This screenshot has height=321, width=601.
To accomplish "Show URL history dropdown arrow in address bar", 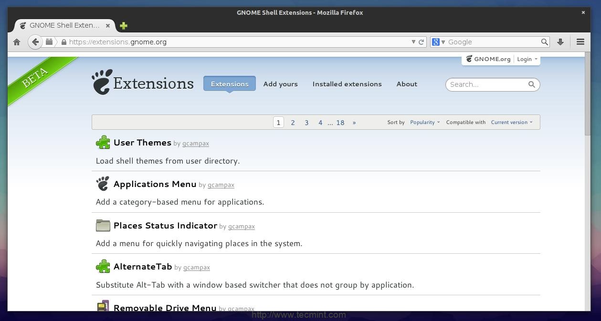I will point(413,42).
